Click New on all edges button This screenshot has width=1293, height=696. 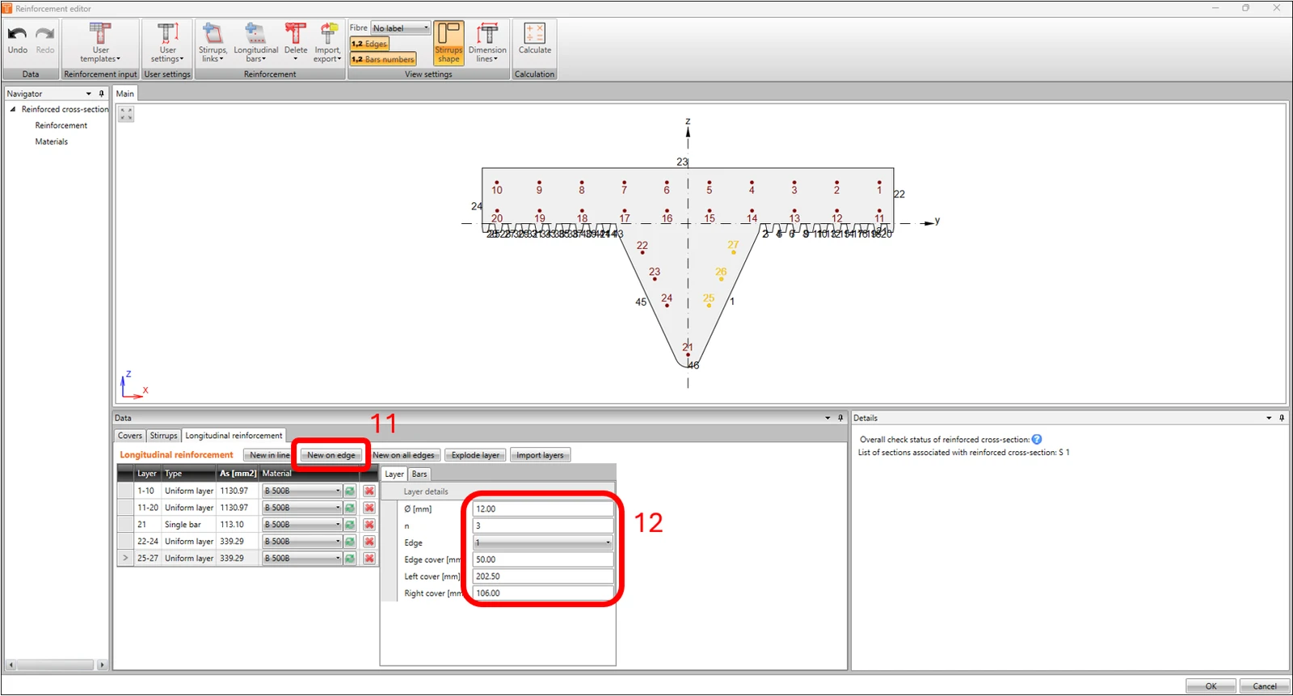tap(403, 455)
